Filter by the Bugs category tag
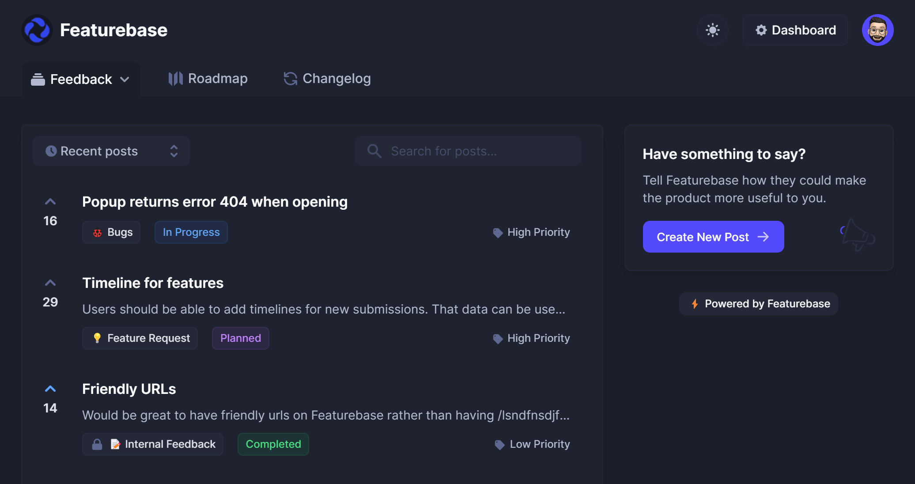Image resolution: width=915 pixels, height=484 pixels. pyautogui.click(x=111, y=232)
